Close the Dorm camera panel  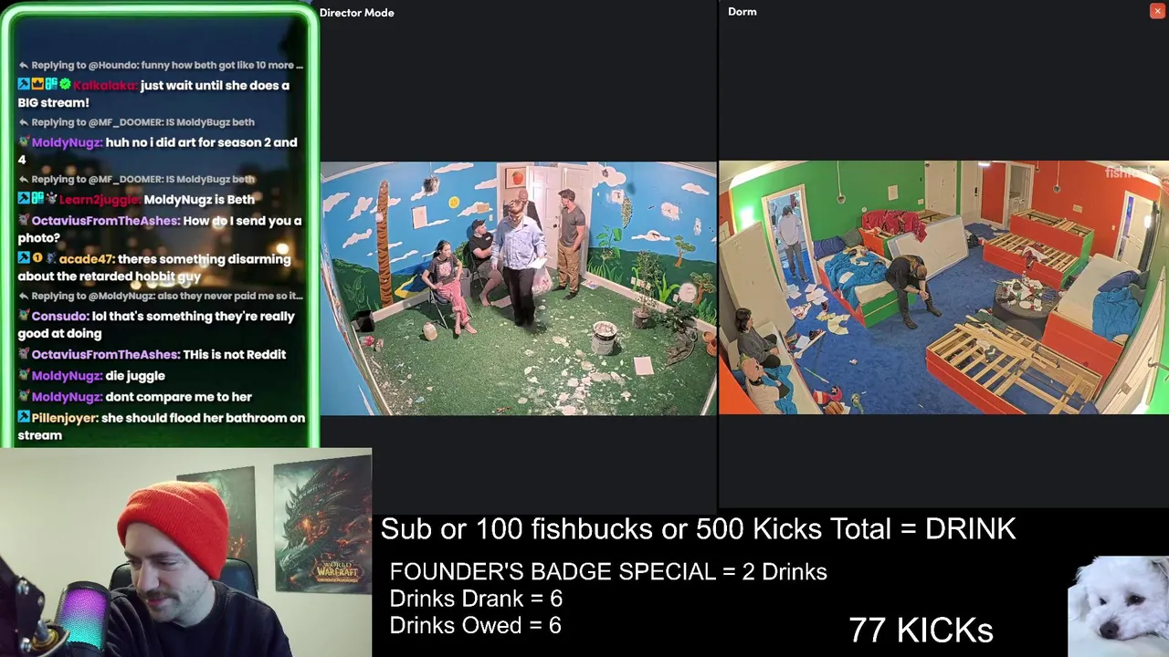coord(1157,11)
